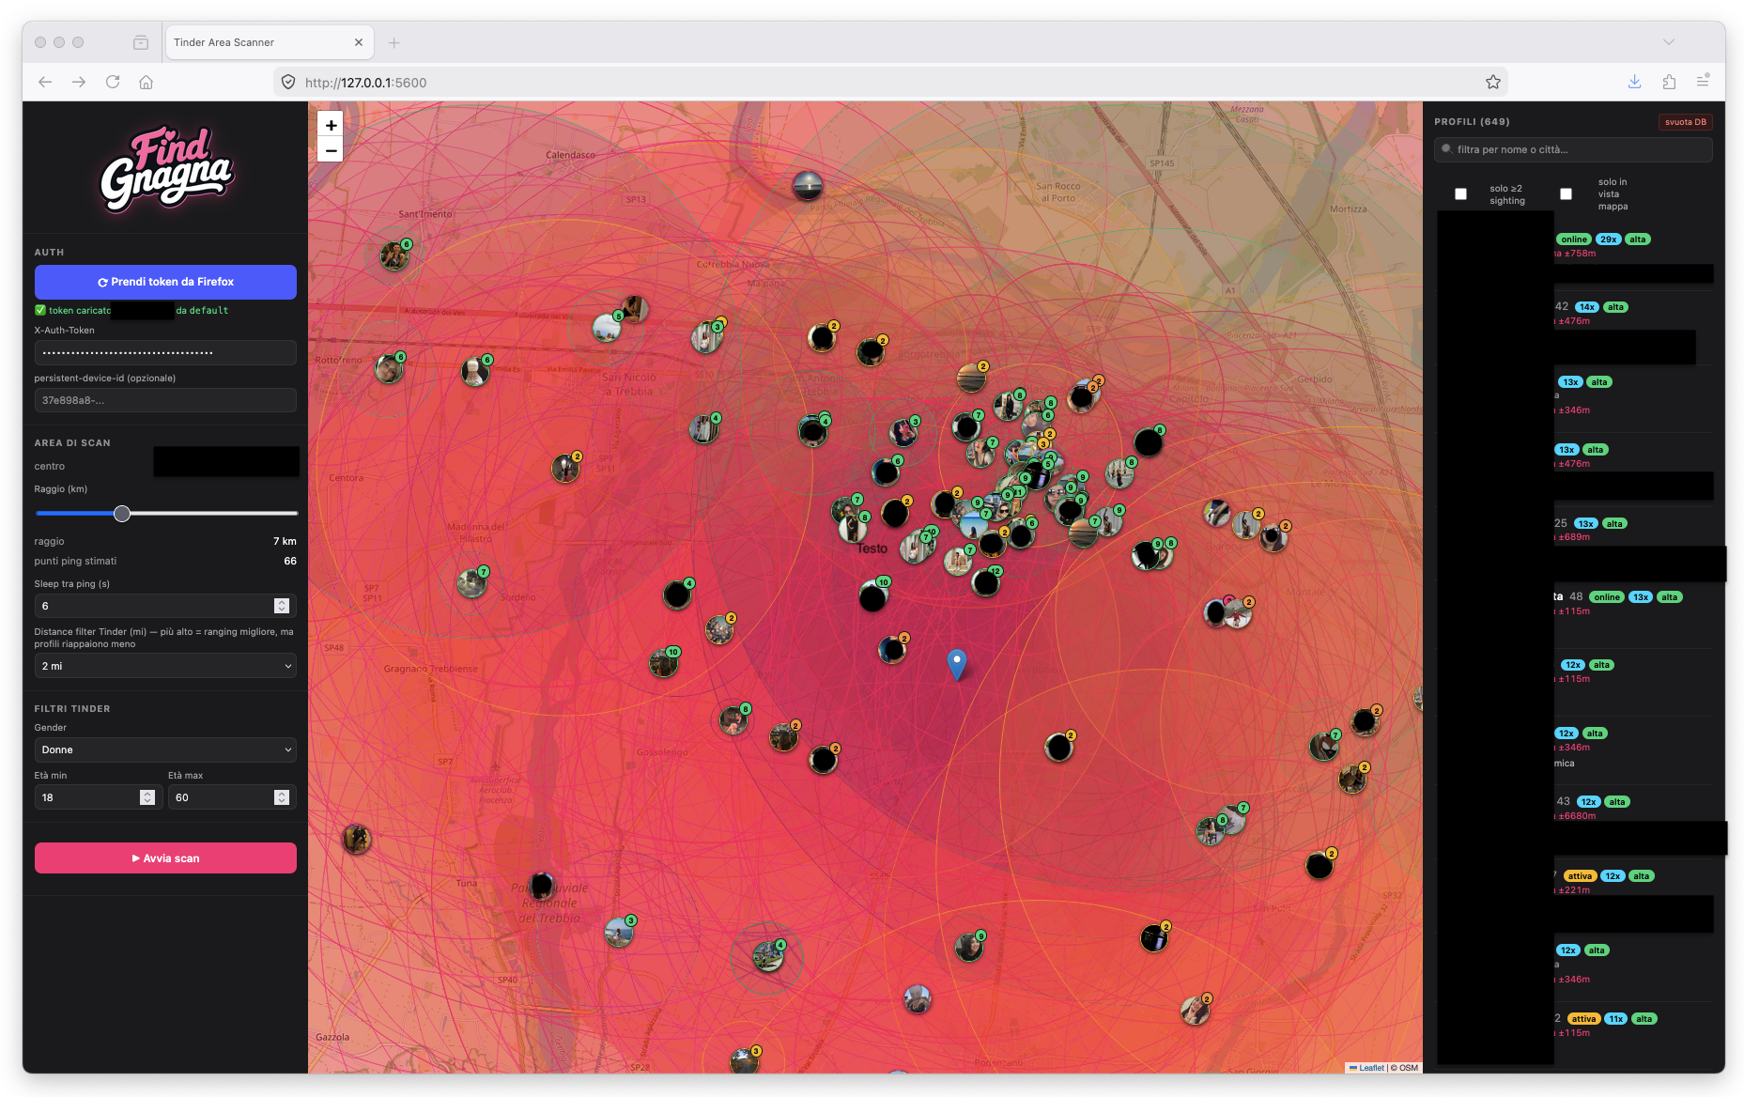Click the Sleep tra ping field
Viewport: 1744px width, 1097px height.
(x=165, y=606)
